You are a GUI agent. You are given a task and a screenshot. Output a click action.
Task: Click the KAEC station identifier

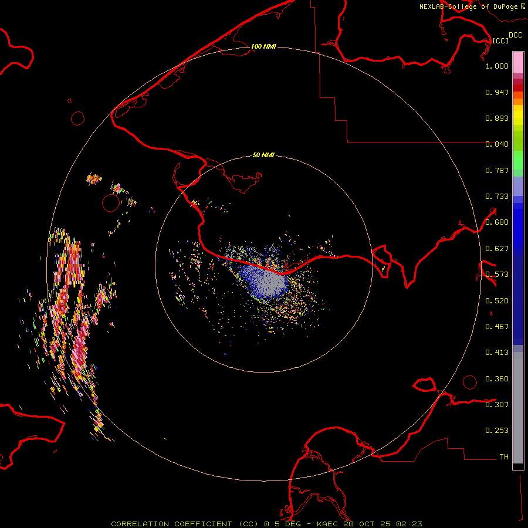click(x=328, y=524)
